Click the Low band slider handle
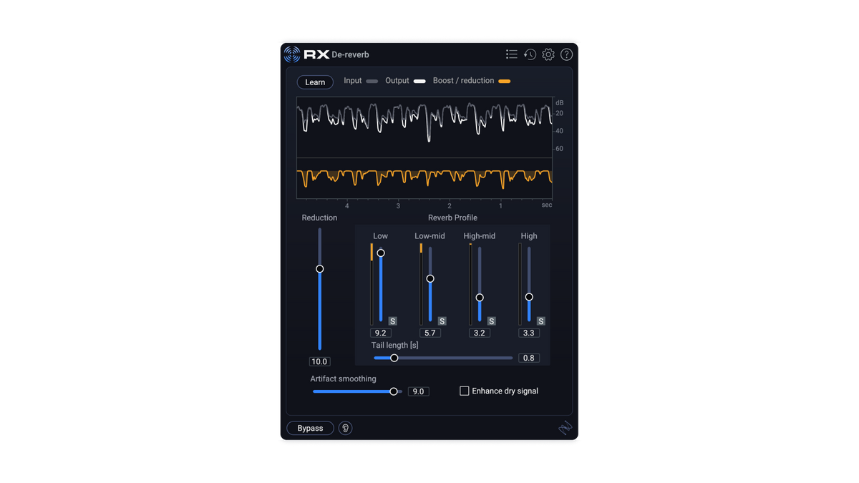The height and width of the screenshot is (483, 859). coord(381,253)
